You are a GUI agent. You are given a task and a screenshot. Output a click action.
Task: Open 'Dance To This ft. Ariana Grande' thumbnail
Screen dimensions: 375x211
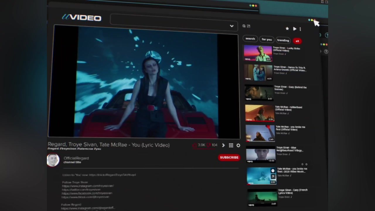[x=258, y=72]
